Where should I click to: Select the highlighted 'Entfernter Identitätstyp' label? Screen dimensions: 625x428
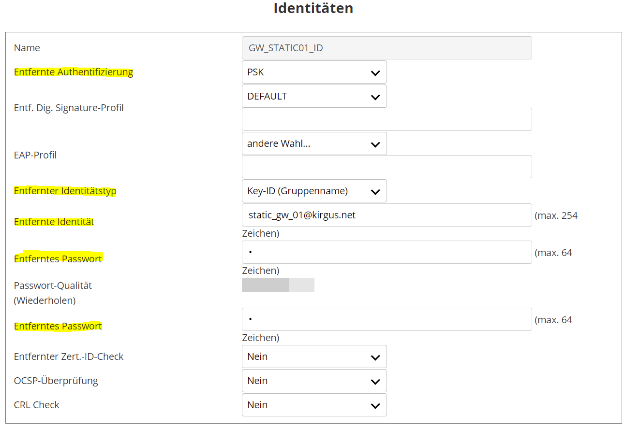click(x=65, y=191)
